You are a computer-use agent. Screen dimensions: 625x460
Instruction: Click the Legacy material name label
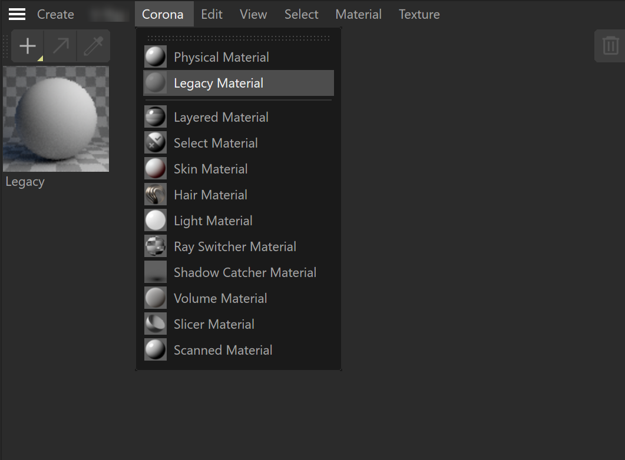tap(25, 182)
